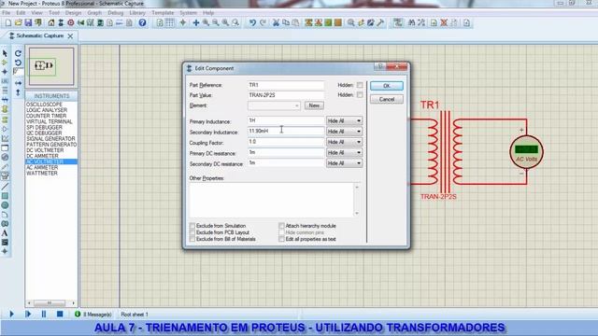The width and height of the screenshot is (598, 336).
Task: Click the hammer Make Device tool icon
Action: coord(380,22)
